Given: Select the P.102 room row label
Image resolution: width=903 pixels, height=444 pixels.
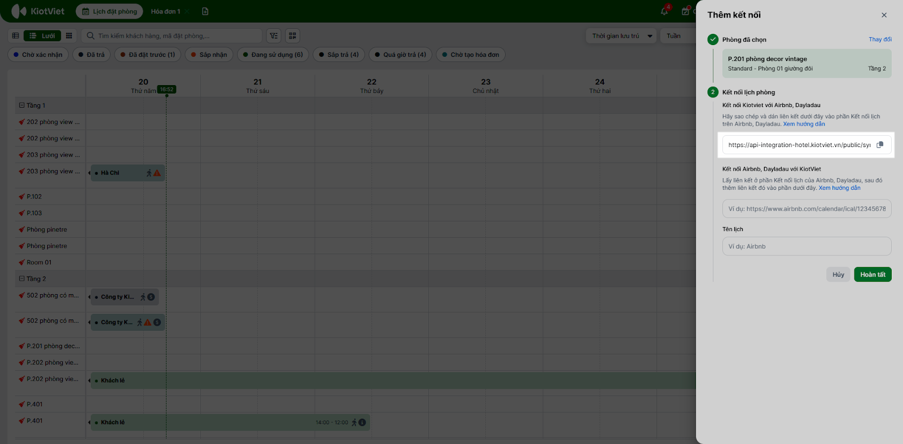Looking at the screenshot, I should [x=34, y=197].
